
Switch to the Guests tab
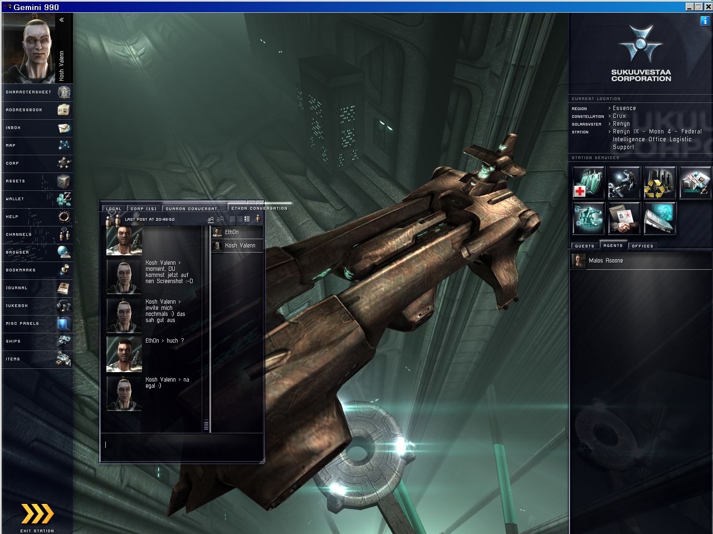(x=584, y=246)
